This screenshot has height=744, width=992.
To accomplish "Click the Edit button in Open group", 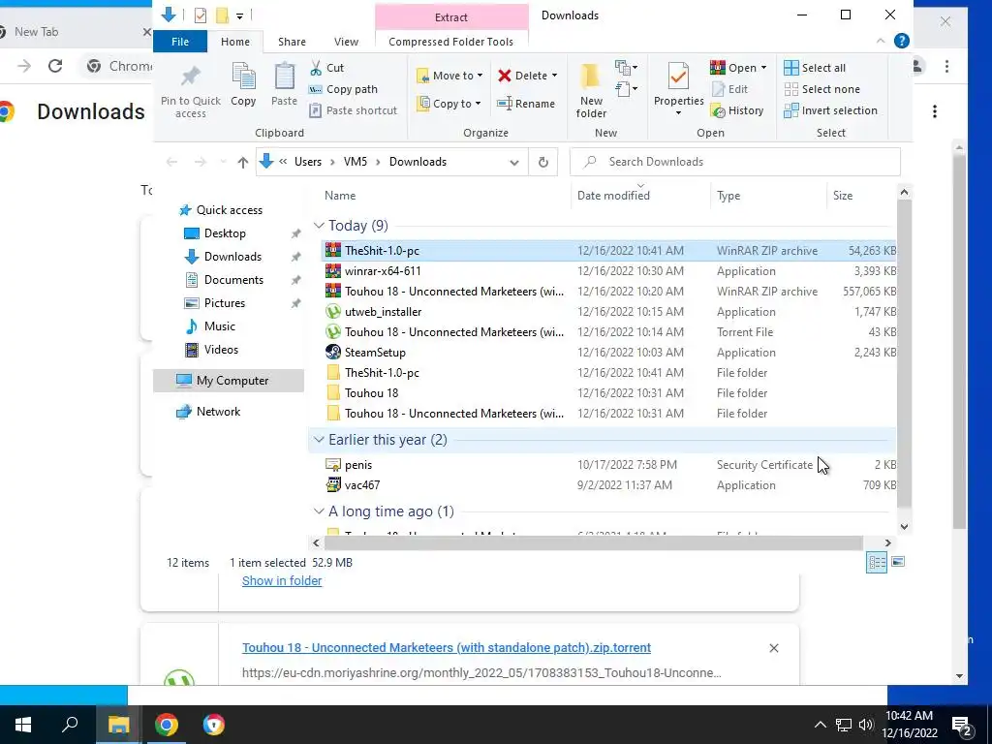I will tap(729, 89).
